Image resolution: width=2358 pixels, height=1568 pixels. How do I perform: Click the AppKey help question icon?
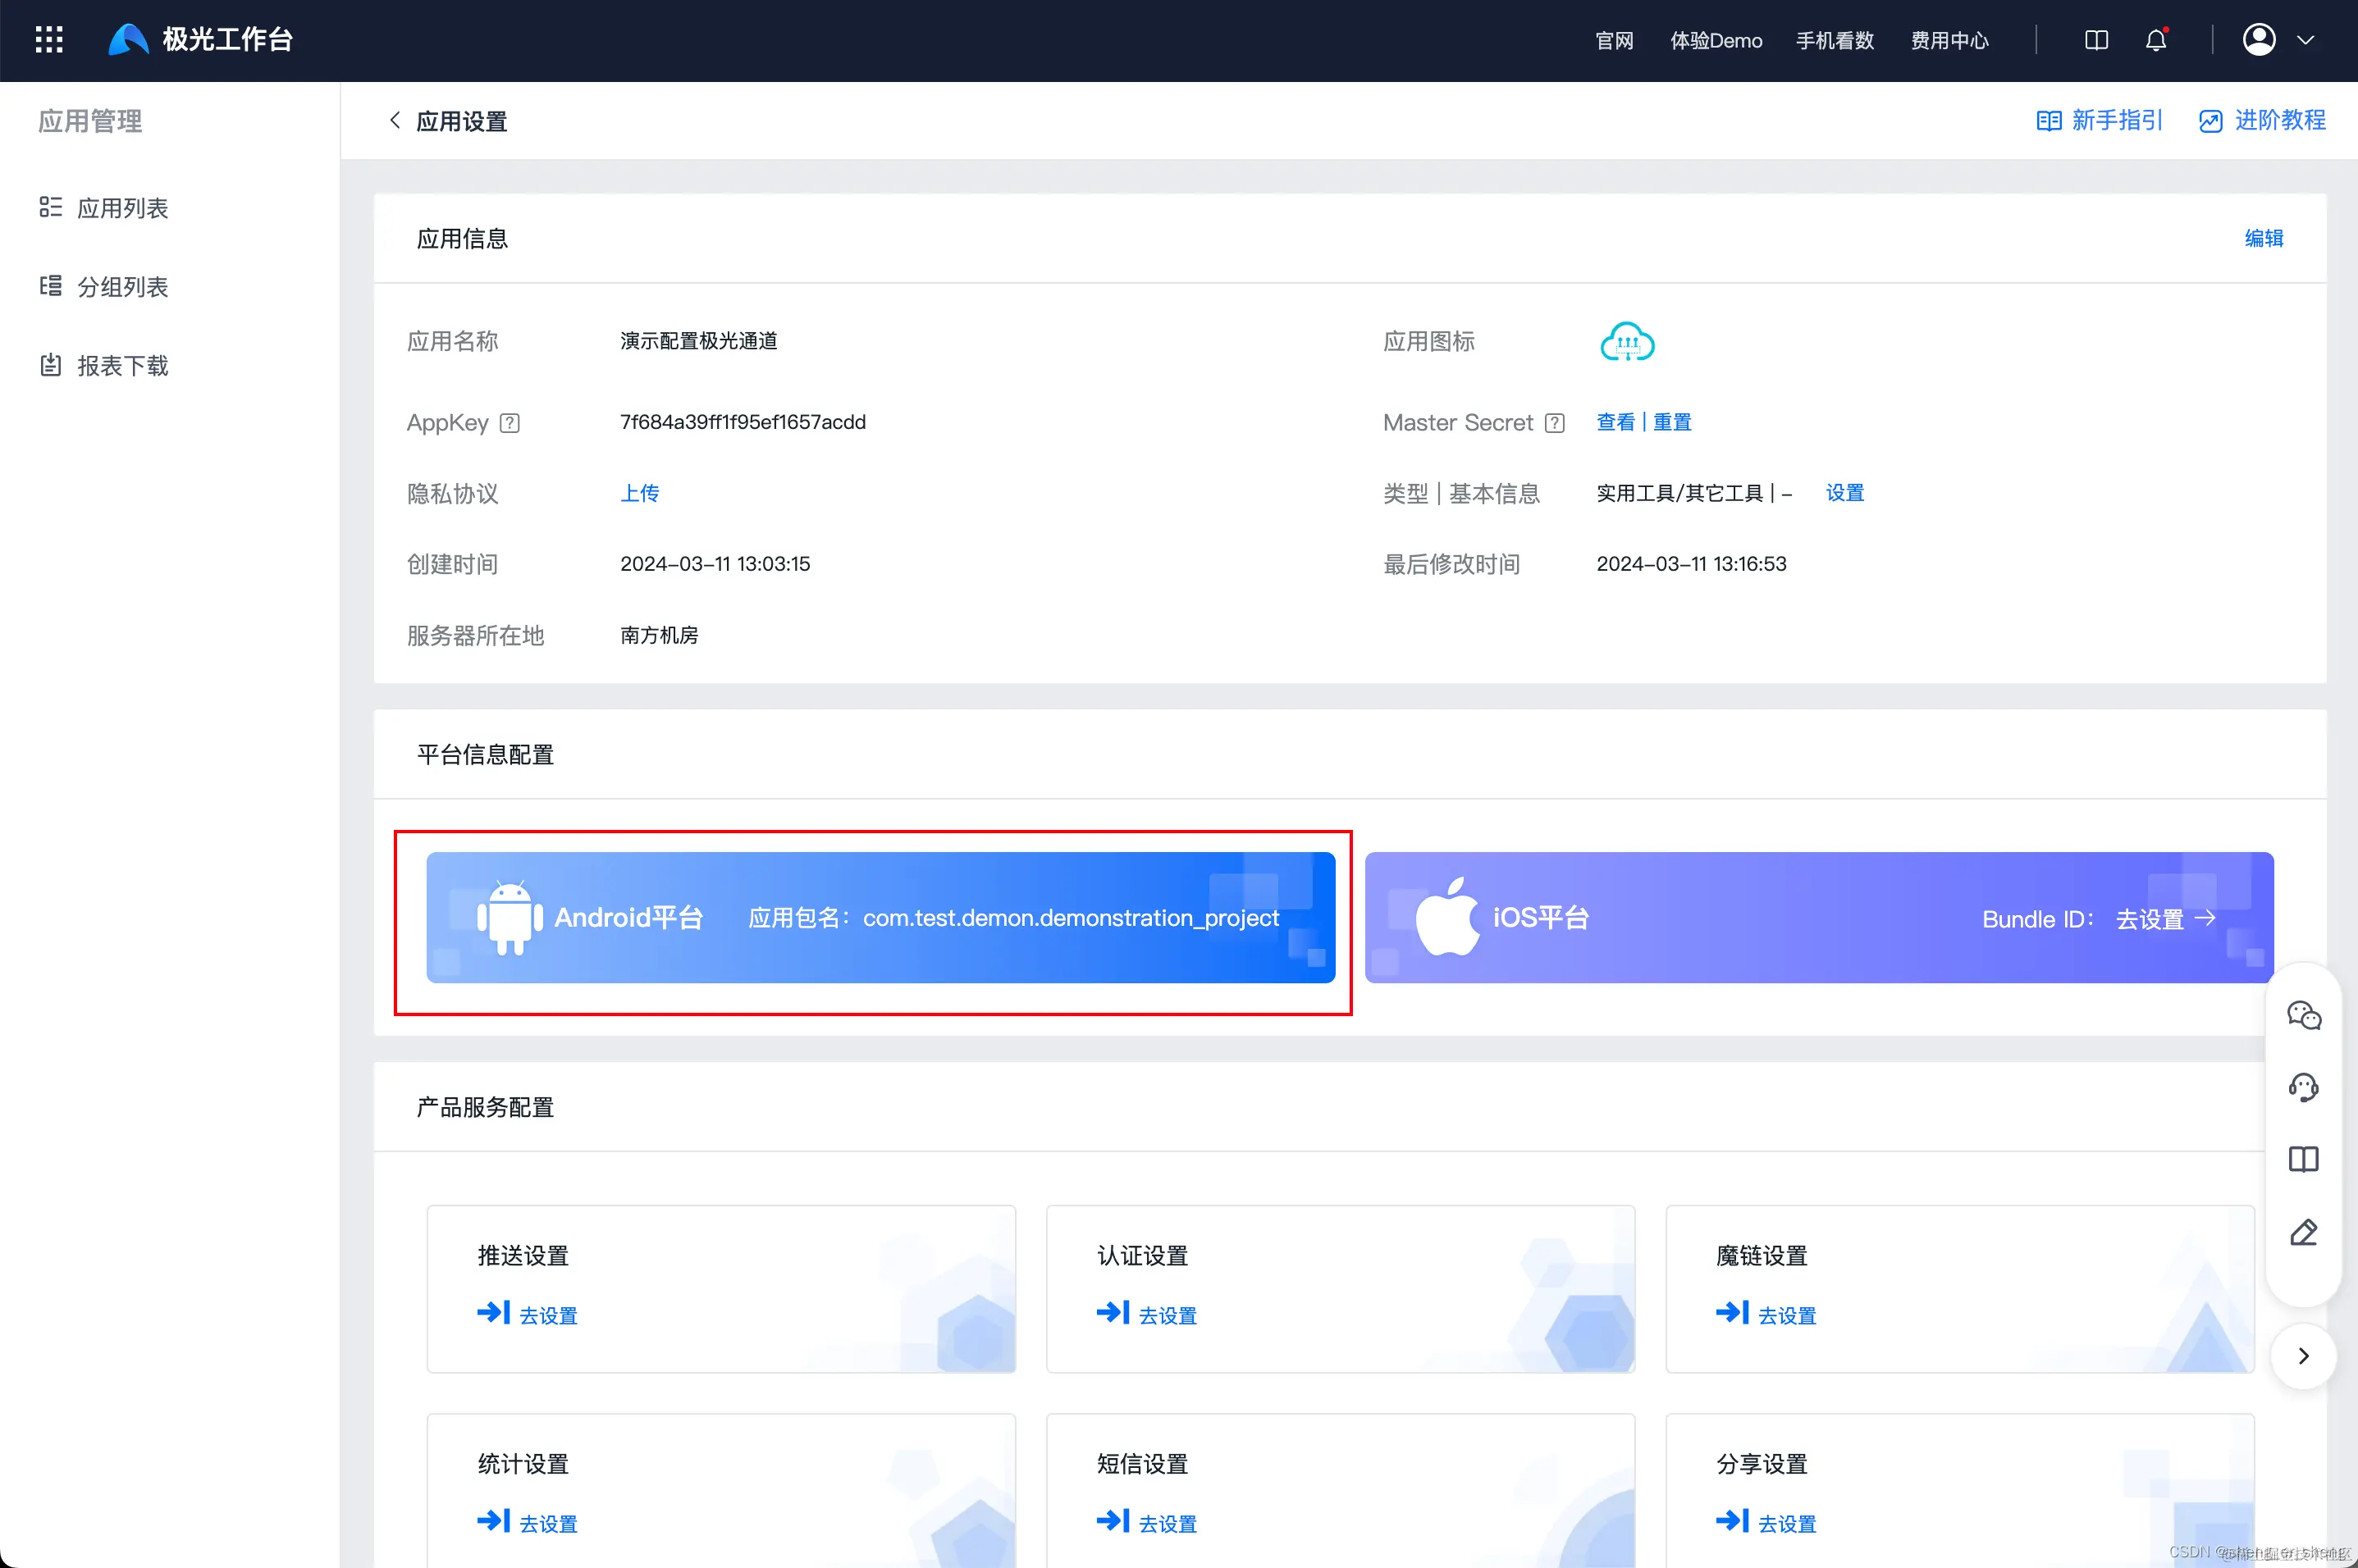pos(510,423)
